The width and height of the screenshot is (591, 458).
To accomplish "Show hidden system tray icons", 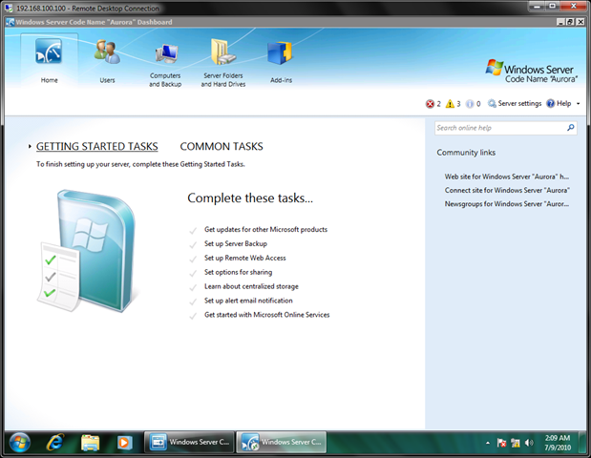I will 488,443.
